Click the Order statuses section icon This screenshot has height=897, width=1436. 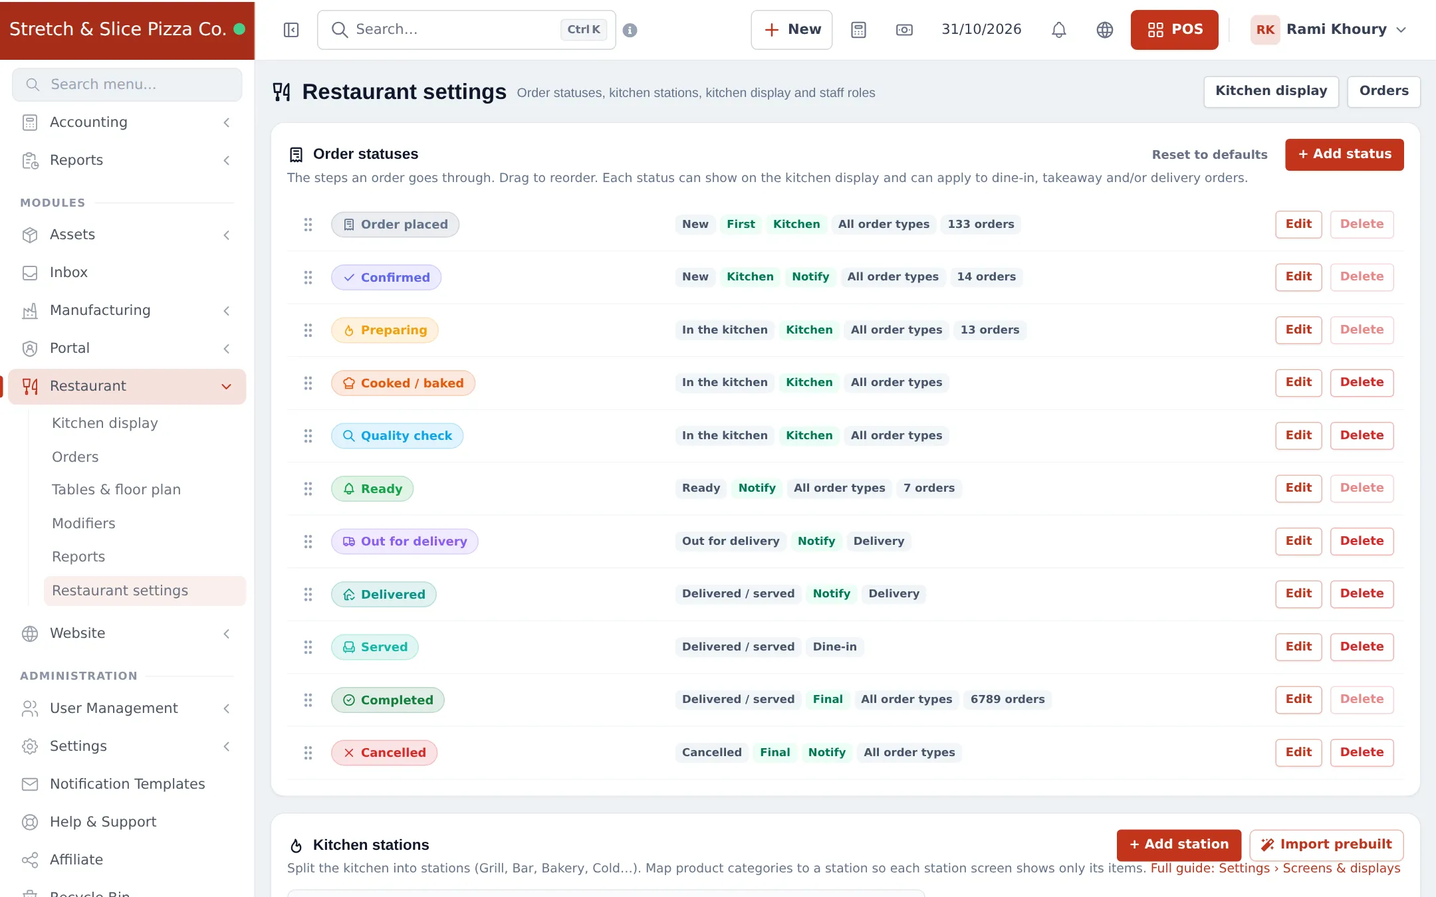pyautogui.click(x=296, y=155)
